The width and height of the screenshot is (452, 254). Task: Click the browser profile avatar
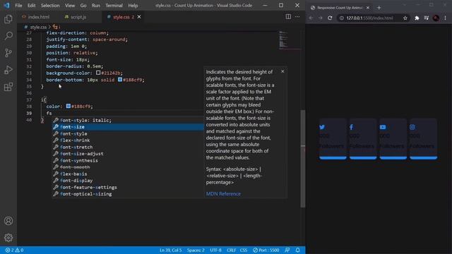tap(436, 18)
